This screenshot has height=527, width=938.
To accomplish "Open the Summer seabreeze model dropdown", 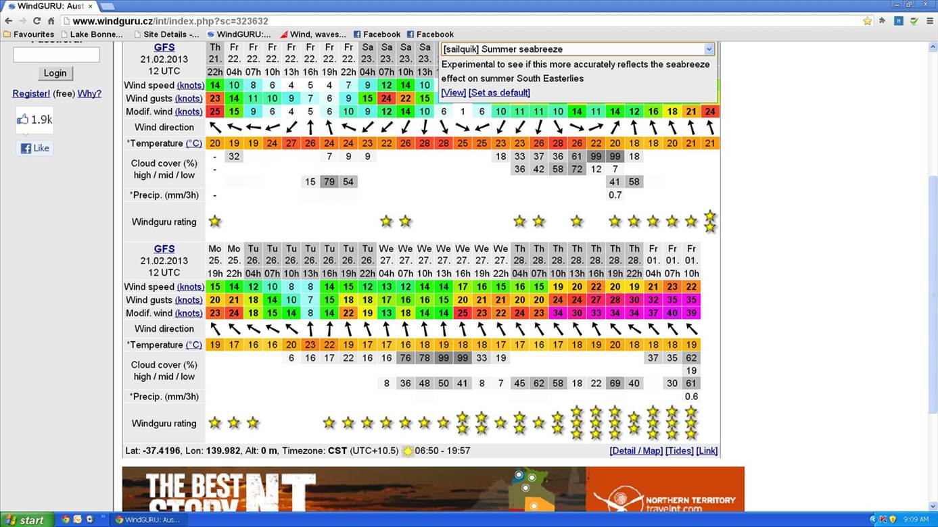I will 708,49.
